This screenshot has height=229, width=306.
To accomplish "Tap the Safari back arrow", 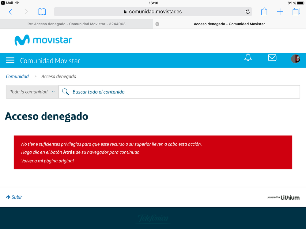I will click(10, 12).
